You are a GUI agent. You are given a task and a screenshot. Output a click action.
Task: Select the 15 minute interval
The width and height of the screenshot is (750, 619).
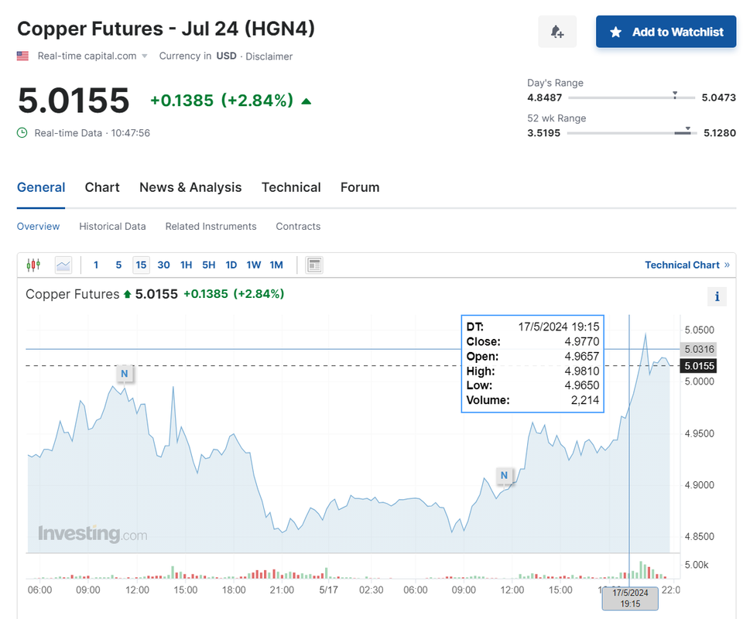(141, 265)
